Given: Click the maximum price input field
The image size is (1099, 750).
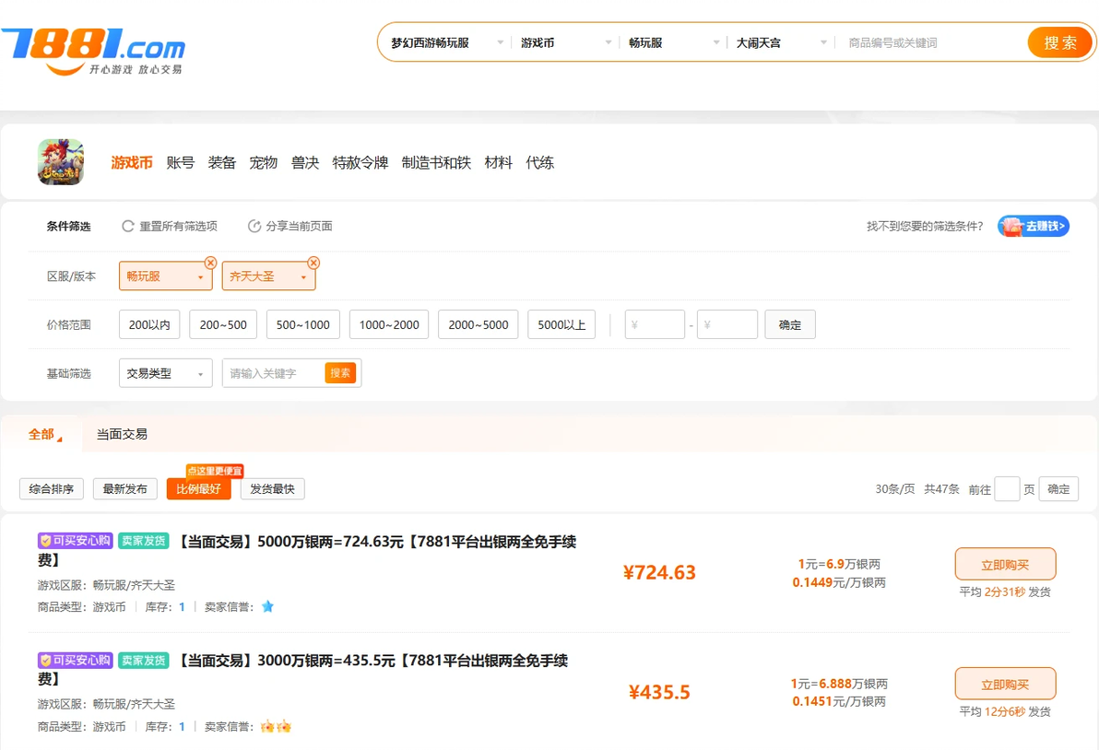Looking at the screenshot, I should coord(727,324).
